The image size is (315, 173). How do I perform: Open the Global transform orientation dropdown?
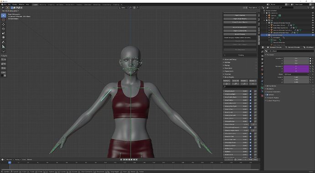123,8
